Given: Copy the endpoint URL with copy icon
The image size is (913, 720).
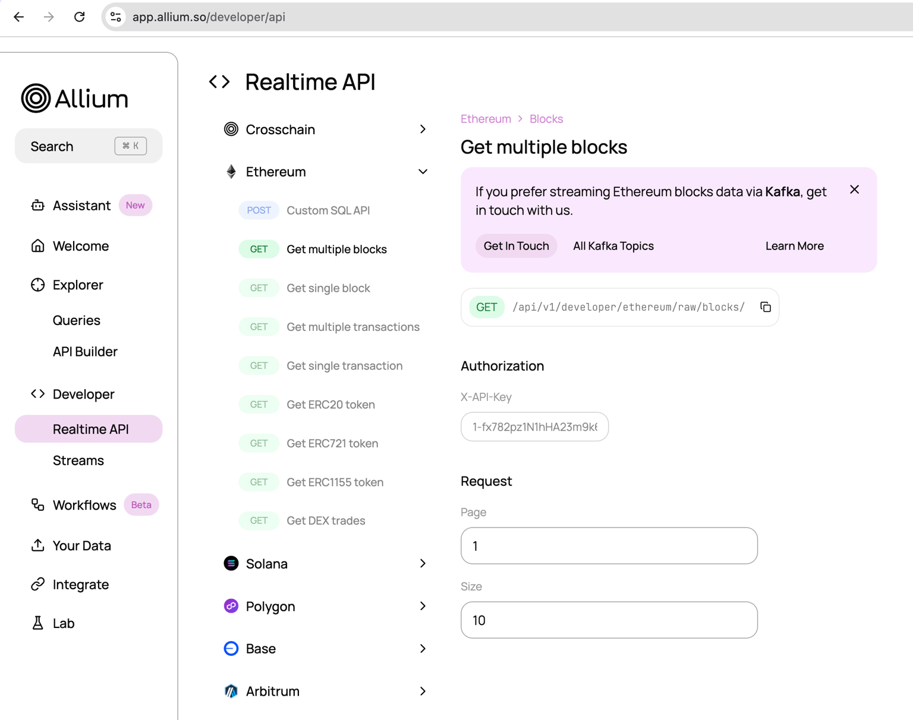Looking at the screenshot, I should coord(766,307).
